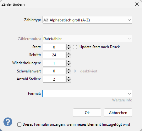Image resolution: width=142 pixels, height=131 pixels.
Task: Increase Anzahl Stellen with up arrow
Action: click(x=68, y=77)
